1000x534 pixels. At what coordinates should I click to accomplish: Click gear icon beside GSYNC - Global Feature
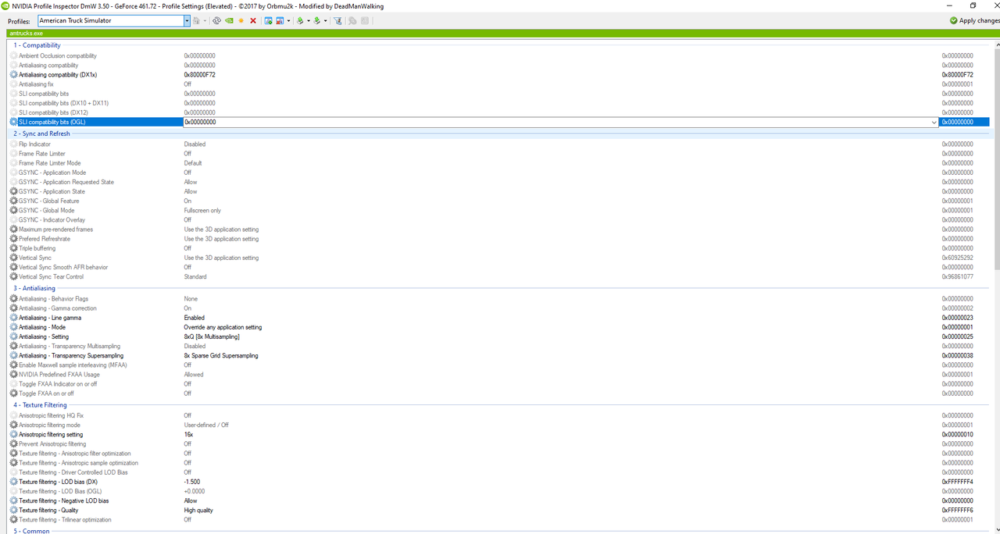click(13, 201)
